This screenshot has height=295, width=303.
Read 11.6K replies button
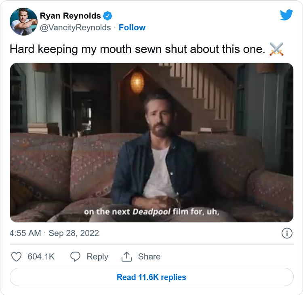pyautogui.click(x=151, y=277)
